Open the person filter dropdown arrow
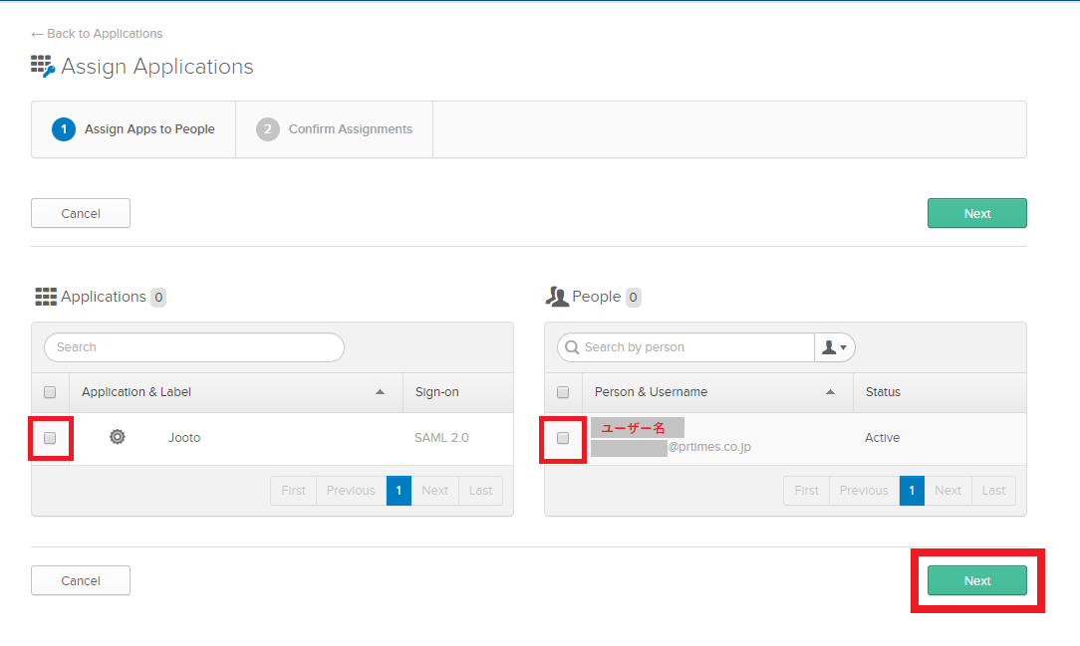The width and height of the screenshot is (1080, 646). pyautogui.click(x=841, y=347)
